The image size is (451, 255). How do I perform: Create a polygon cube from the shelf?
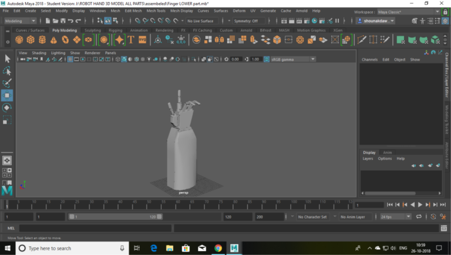(x=30, y=40)
